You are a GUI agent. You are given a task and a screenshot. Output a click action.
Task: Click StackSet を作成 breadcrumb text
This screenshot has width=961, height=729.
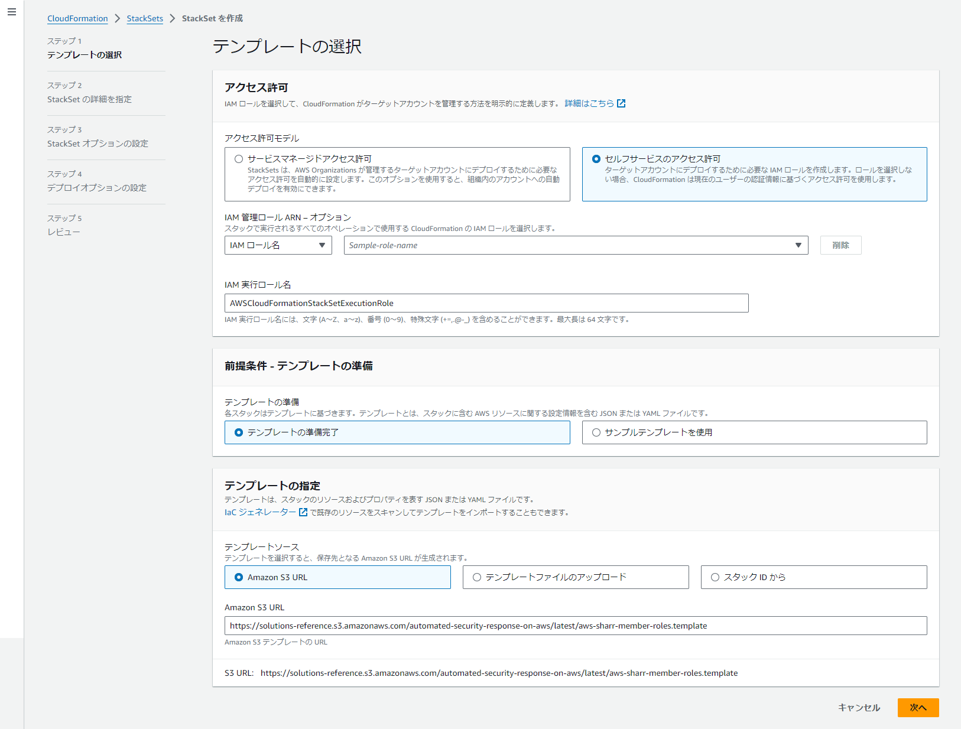coord(212,18)
